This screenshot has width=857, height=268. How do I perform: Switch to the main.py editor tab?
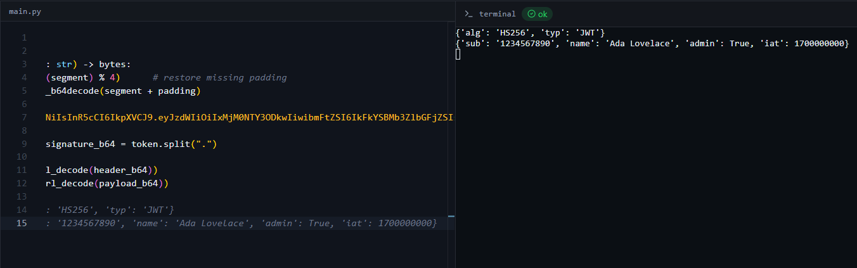[x=25, y=12]
